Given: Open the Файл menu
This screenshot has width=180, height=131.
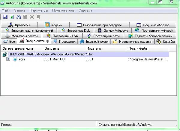Looking at the screenshot, I should (x=6, y=10).
